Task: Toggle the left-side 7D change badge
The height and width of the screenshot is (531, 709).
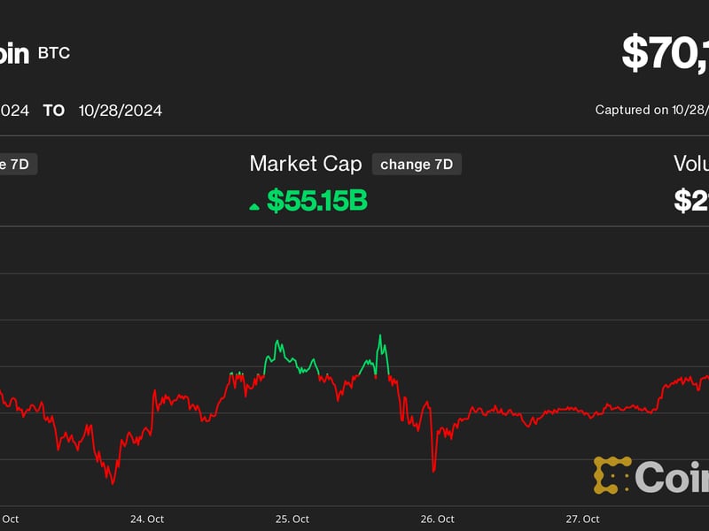Action: click(18, 164)
